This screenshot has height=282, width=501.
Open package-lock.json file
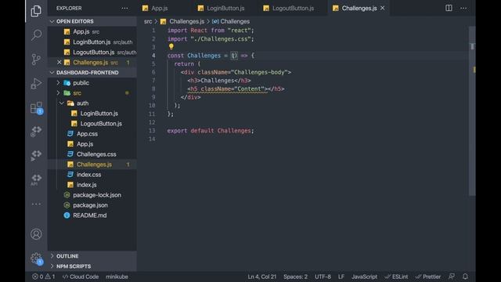pyautogui.click(x=92, y=195)
